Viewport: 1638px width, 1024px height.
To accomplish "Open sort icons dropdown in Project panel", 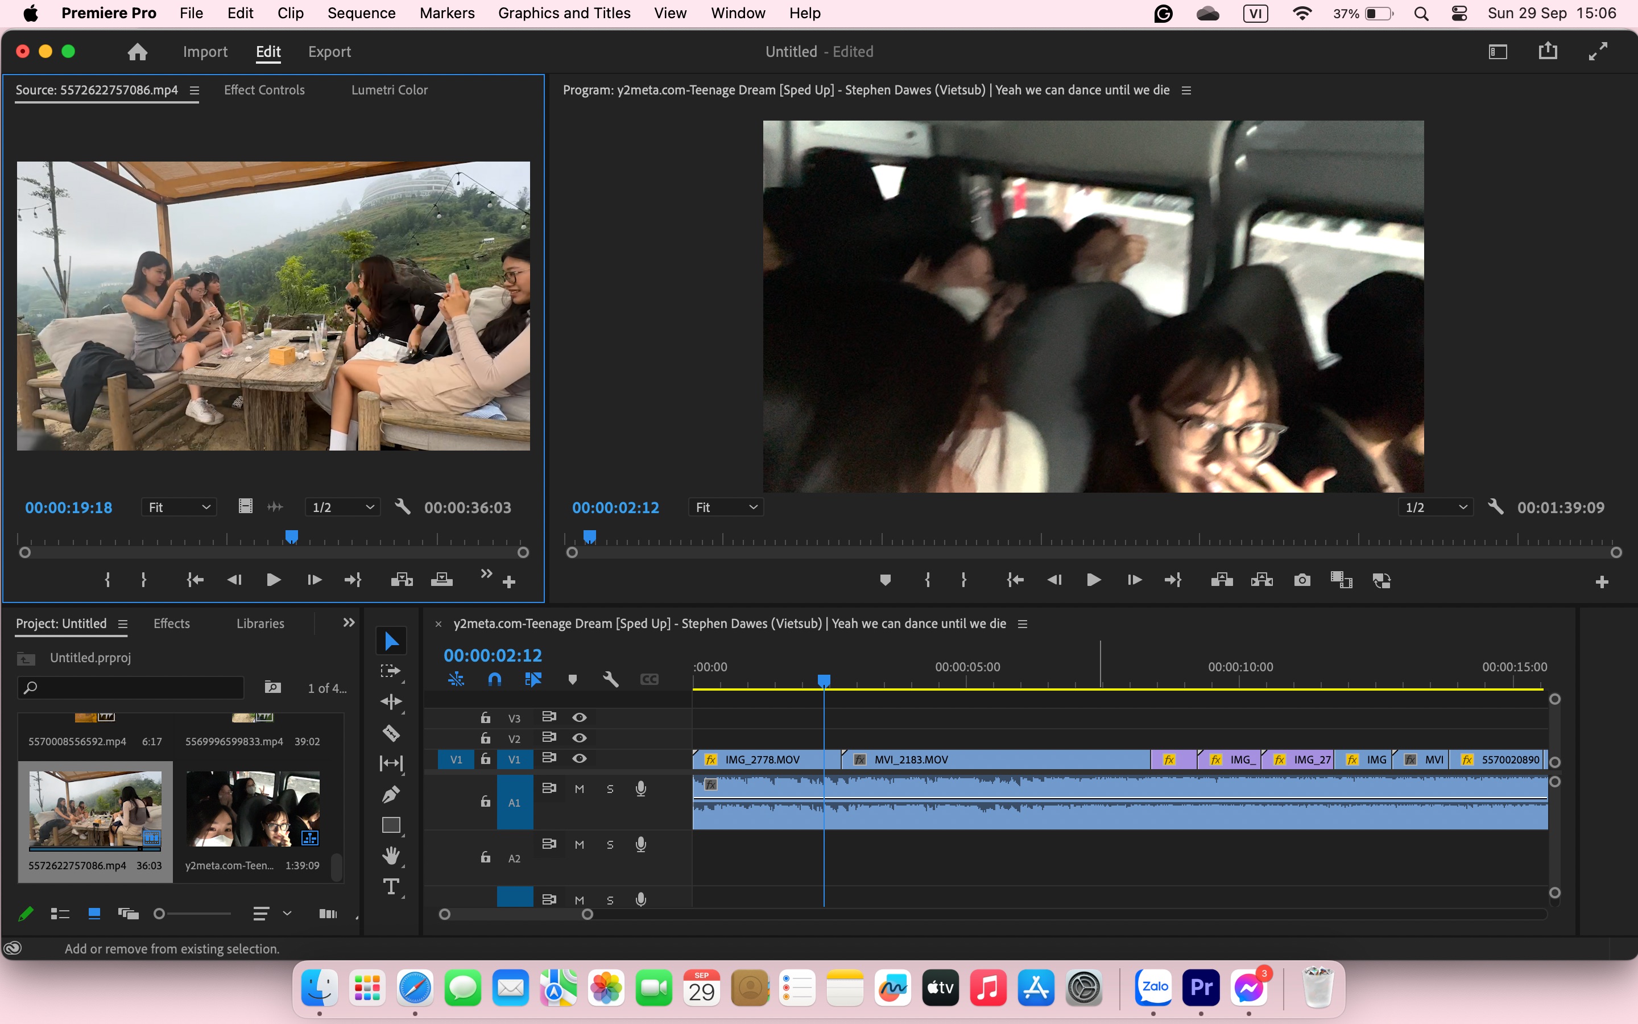I will pyautogui.click(x=272, y=914).
